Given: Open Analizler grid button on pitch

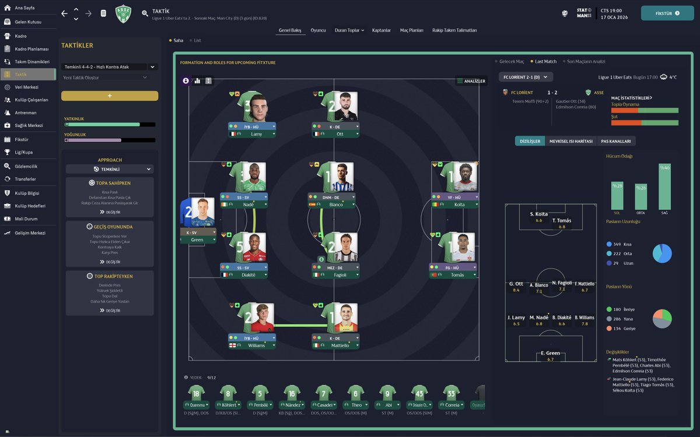Looking at the screenshot, I should point(471,81).
